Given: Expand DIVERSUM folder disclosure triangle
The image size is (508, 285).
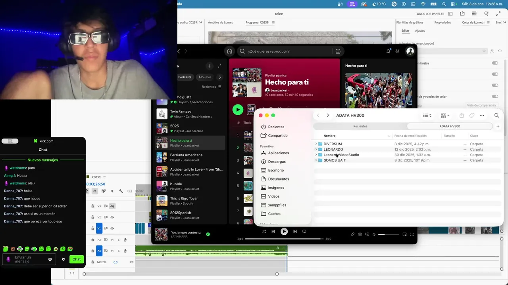Looking at the screenshot, I should (316, 144).
